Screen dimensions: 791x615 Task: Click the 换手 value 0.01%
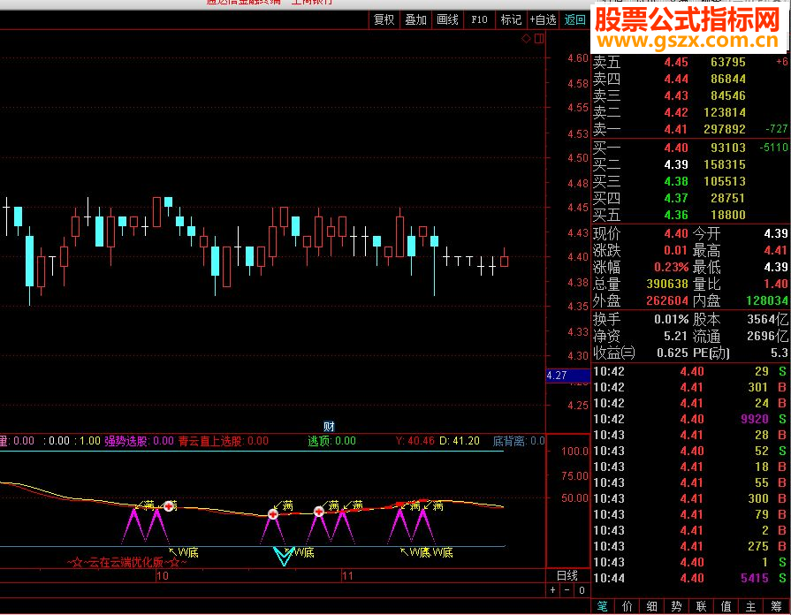(672, 319)
